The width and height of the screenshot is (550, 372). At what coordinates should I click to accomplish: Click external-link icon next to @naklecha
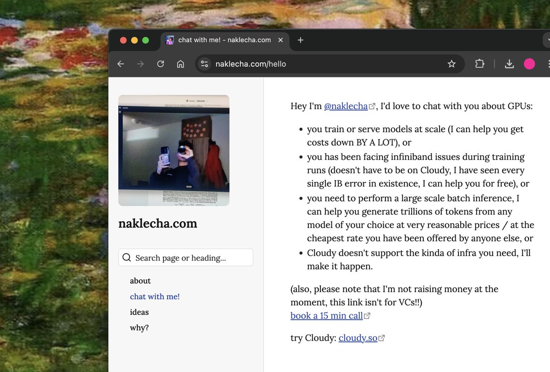click(x=372, y=107)
